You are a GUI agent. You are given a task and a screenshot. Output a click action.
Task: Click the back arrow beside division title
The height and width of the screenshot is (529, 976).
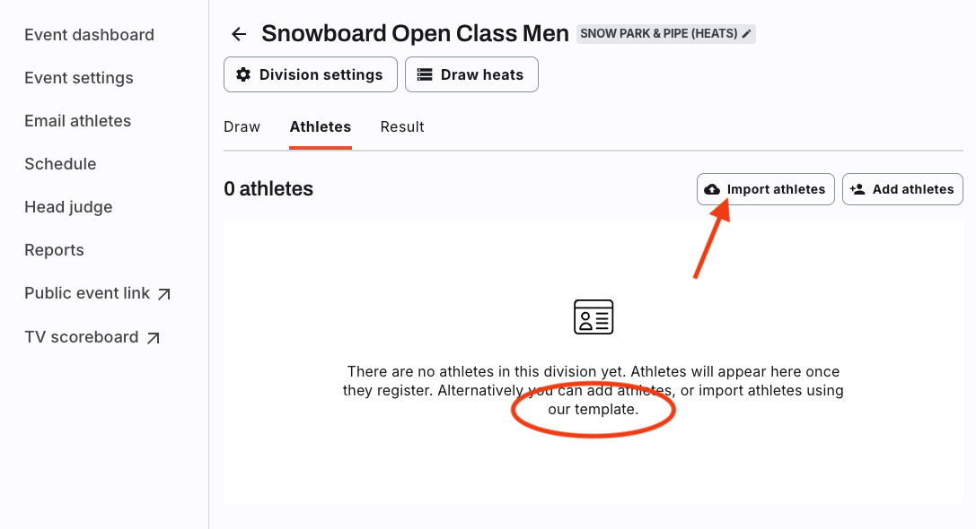pos(239,34)
